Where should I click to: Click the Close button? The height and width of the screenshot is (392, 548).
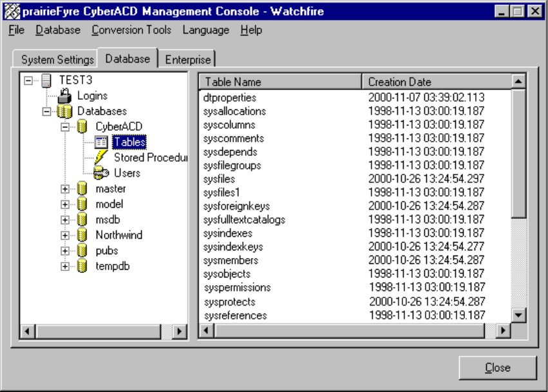pyautogui.click(x=498, y=368)
